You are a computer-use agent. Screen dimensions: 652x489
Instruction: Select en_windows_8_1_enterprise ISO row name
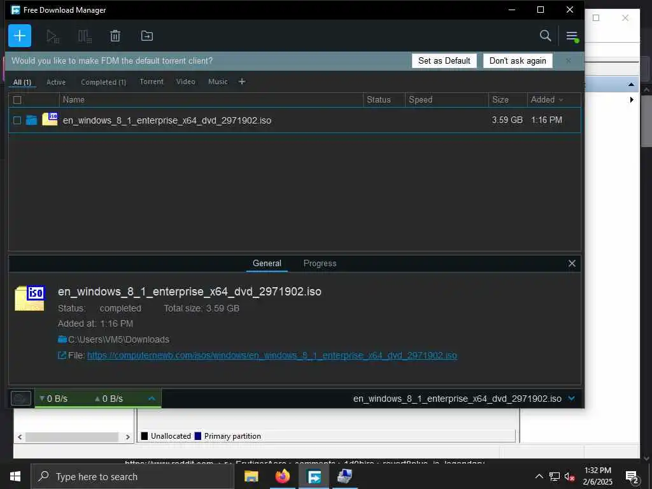tap(167, 120)
